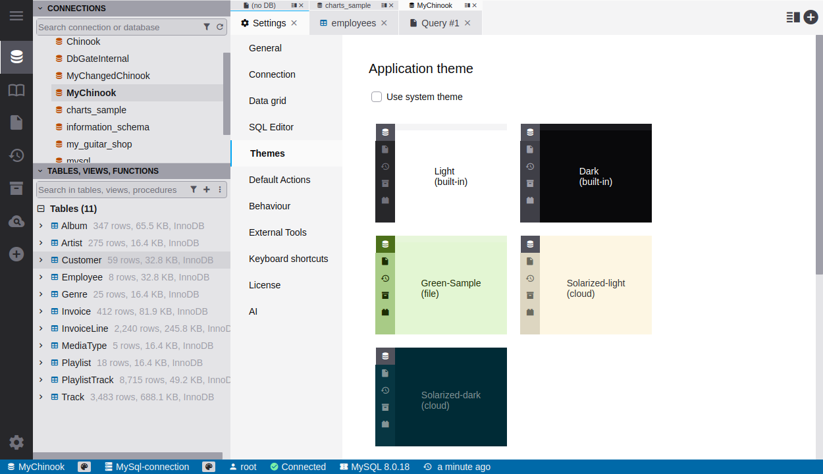This screenshot has width=823, height=474.
Task: Open Keyboard shortcuts settings section
Action: pyautogui.click(x=288, y=259)
